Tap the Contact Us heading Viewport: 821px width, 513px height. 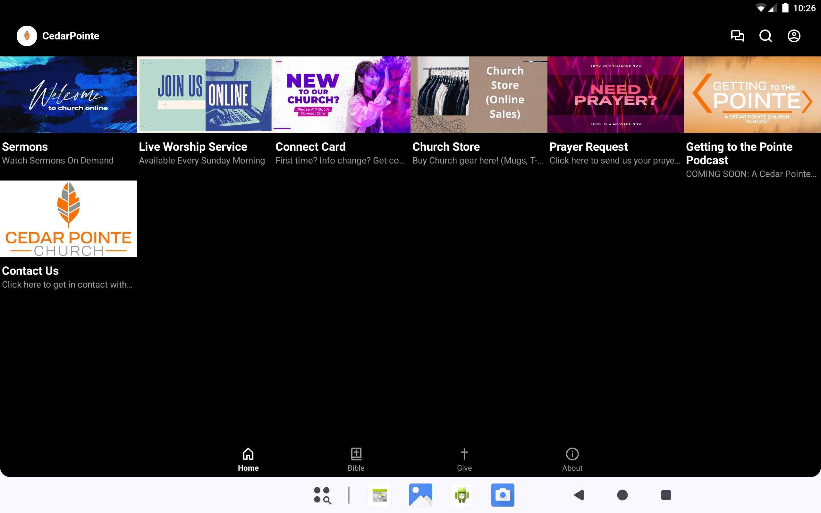pyautogui.click(x=30, y=271)
